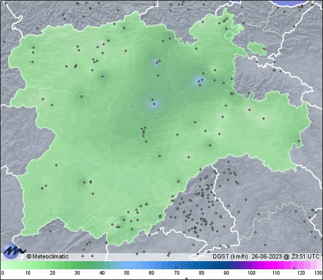The image size is (323, 280).
Task: Click the Meteoclimatic wave logo icon
Action: tap(13, 250)
